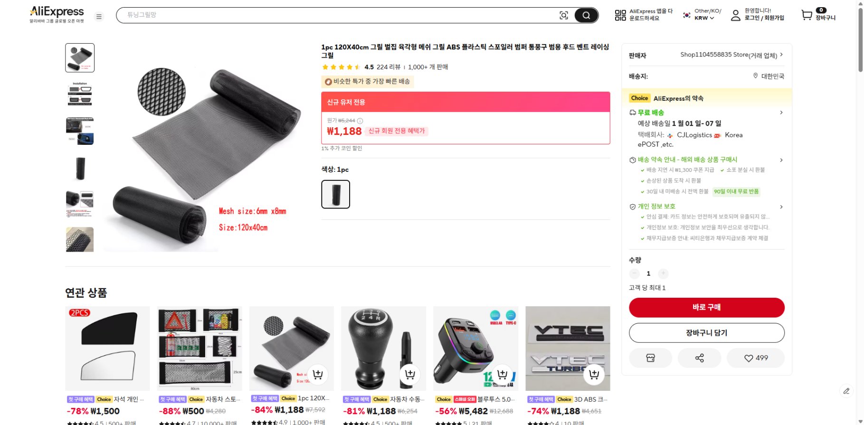Click the share icon below the buy buttons
Image resolution: width=864 pixels, height=425 pixels.
[x=699, y=358]
